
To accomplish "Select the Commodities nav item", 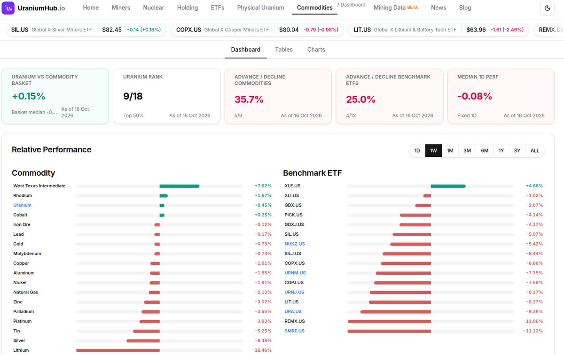I will (315, 8).
